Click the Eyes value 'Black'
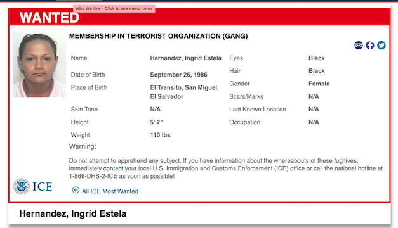This screenshot has width=398, height=228. click(x=317, y=58)
